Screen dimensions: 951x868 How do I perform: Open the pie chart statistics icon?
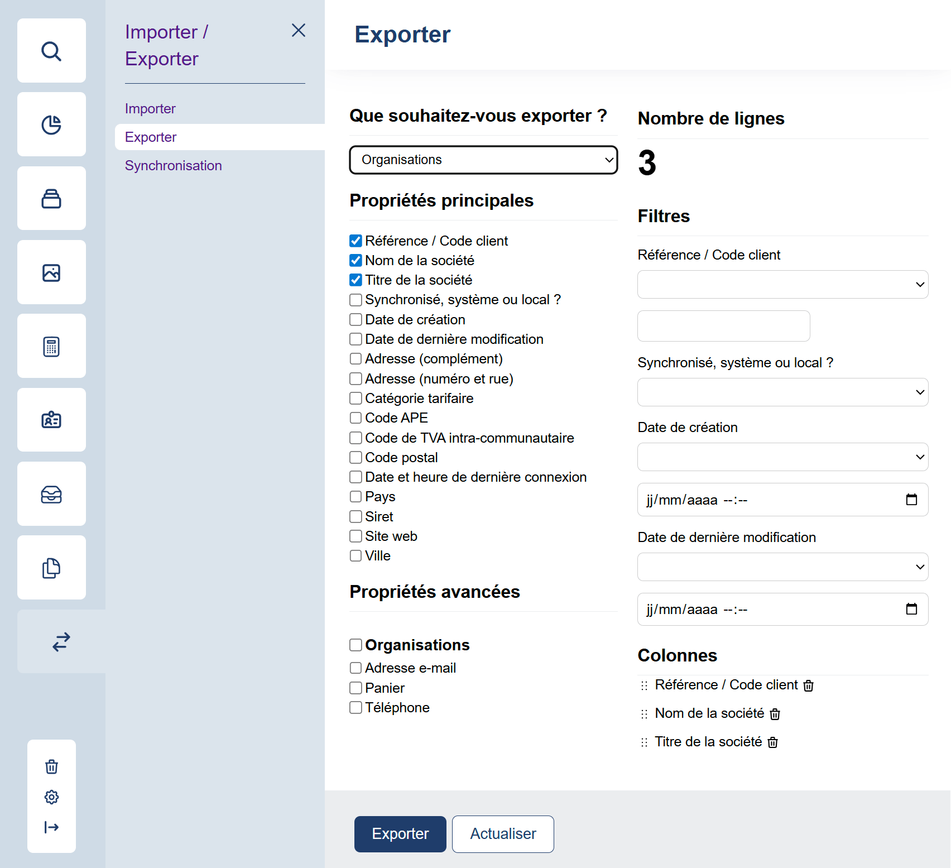pos(51,124)
